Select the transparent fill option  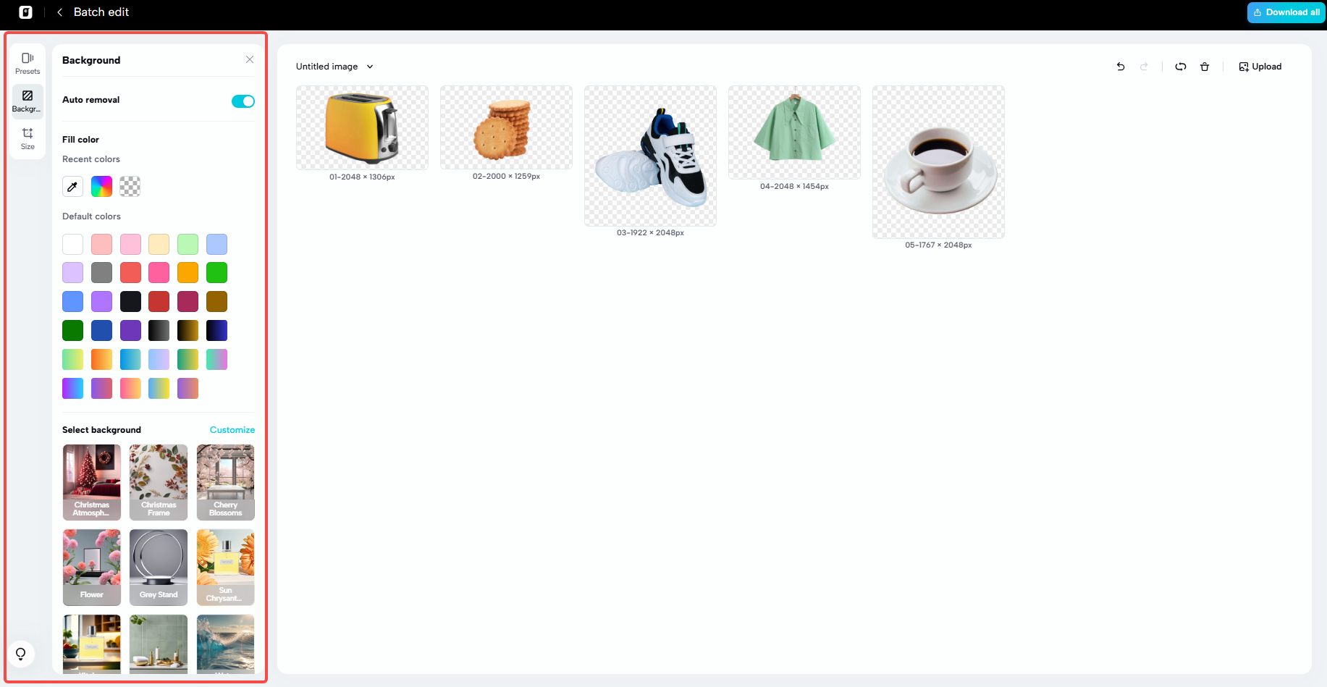[x=130, y=186]
